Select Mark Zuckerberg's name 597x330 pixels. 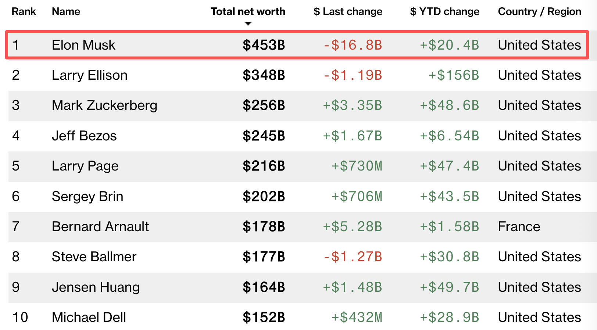click(x=104, y=105)
